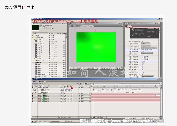Click the Size column header in project panel
The height and width of the screenshot is (126, 177).
(60, 33)
